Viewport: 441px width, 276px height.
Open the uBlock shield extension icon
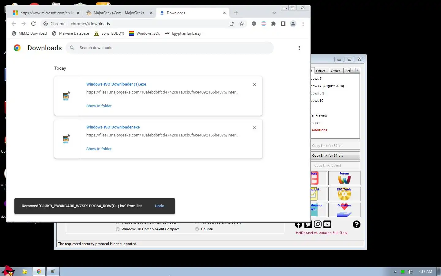(254, 24)
